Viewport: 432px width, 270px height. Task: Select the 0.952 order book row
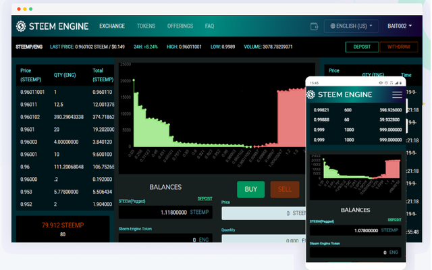pyautogui.click(x=65, y=204)
